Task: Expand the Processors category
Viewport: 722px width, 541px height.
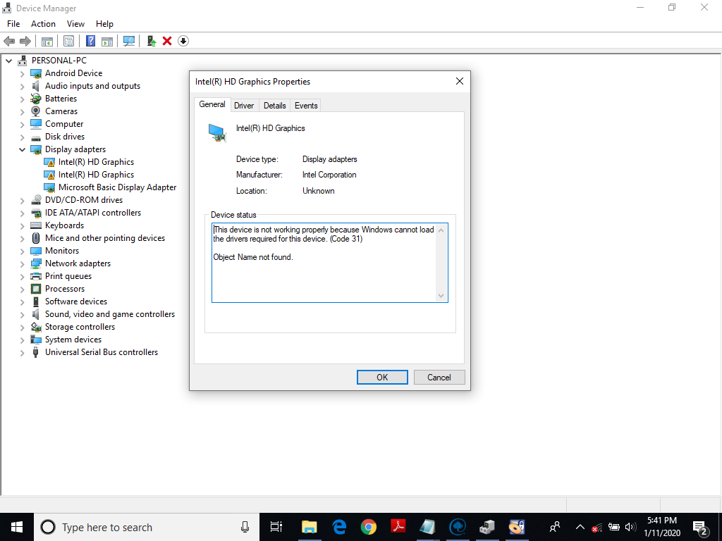Action: [22, 289]
